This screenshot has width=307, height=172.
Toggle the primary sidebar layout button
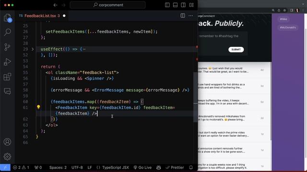click(167, 5)
